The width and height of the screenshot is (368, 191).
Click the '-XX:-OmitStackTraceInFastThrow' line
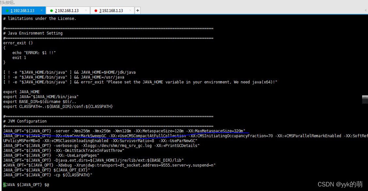[64, 151]
